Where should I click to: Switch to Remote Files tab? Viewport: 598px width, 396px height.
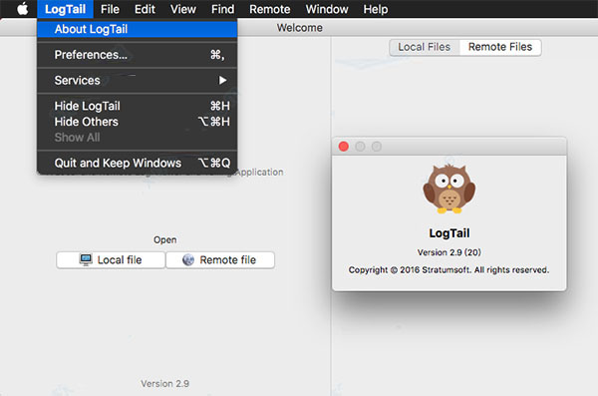pos(500,47)
